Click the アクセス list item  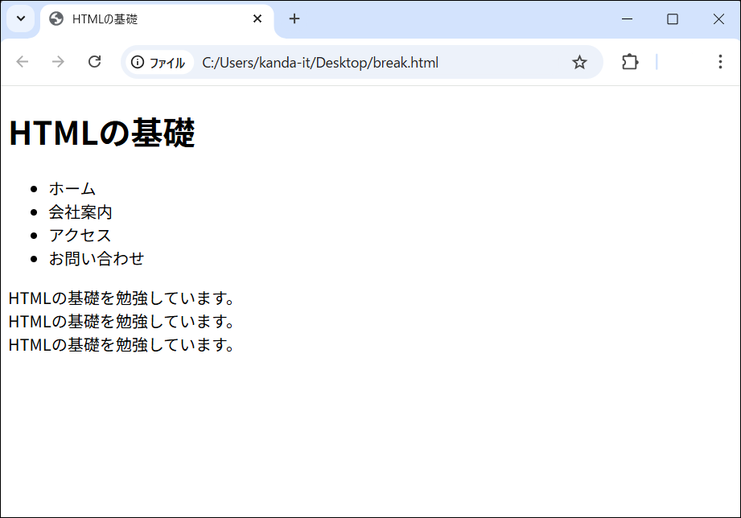[80, 235]
